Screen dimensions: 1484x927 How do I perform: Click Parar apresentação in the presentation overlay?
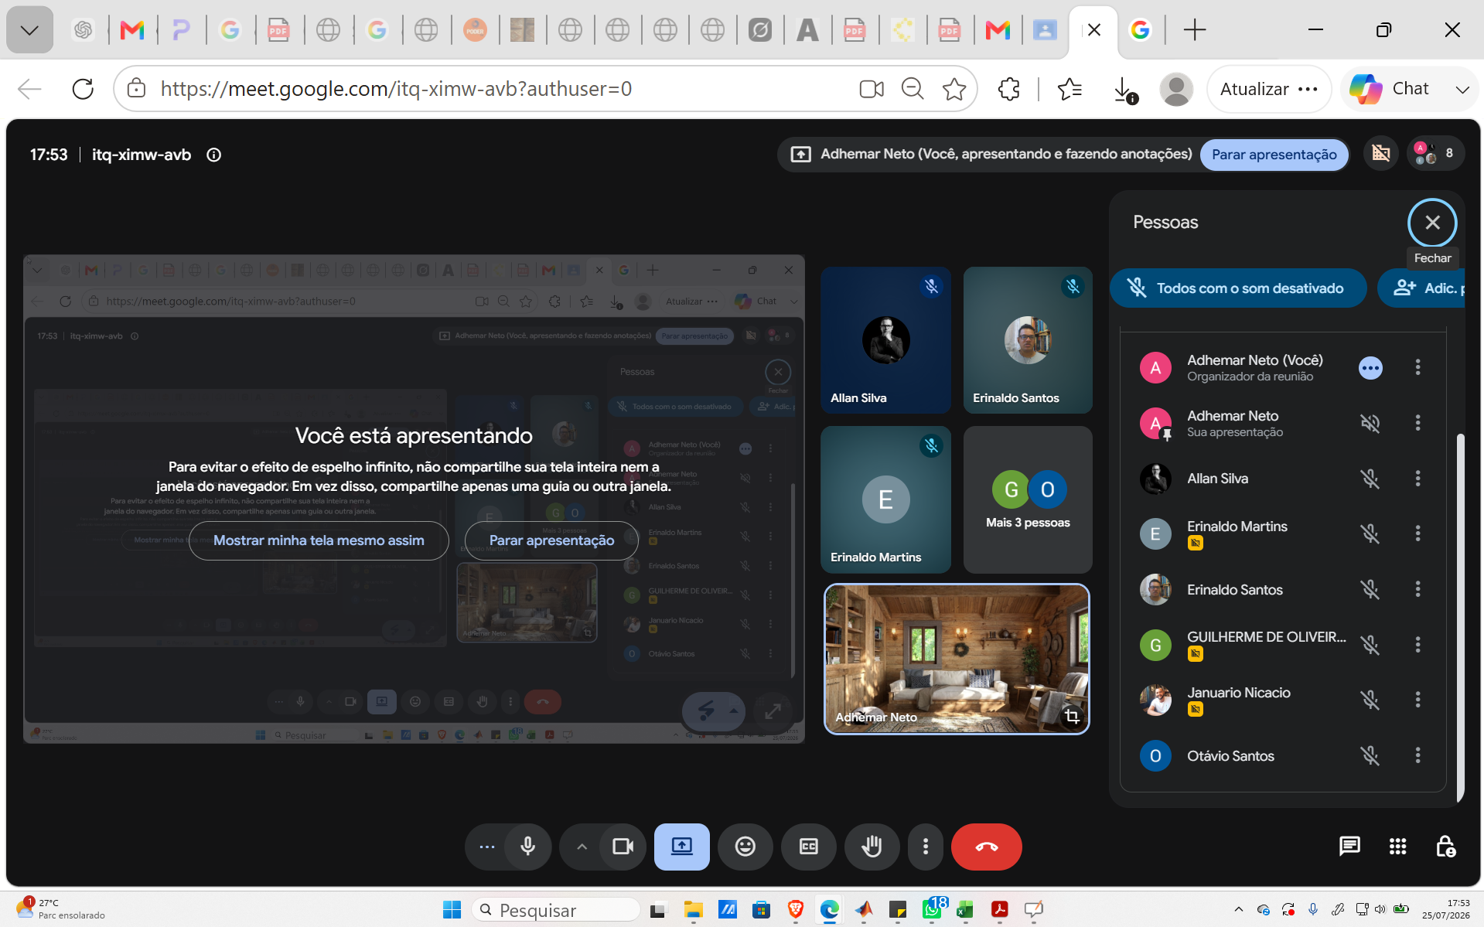551,540
